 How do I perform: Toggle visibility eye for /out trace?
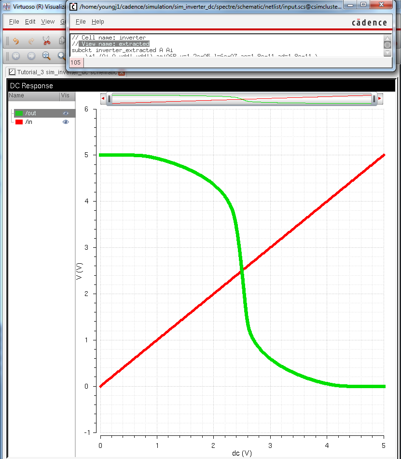coord(66,113)
